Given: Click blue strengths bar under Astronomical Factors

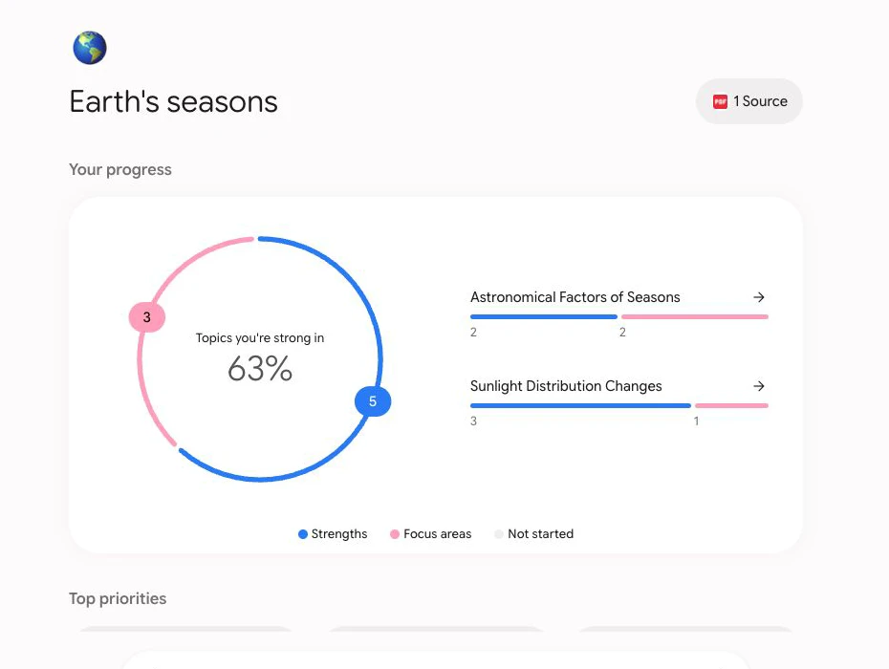Looking at the screenshot, I should [x=544, y=317].
